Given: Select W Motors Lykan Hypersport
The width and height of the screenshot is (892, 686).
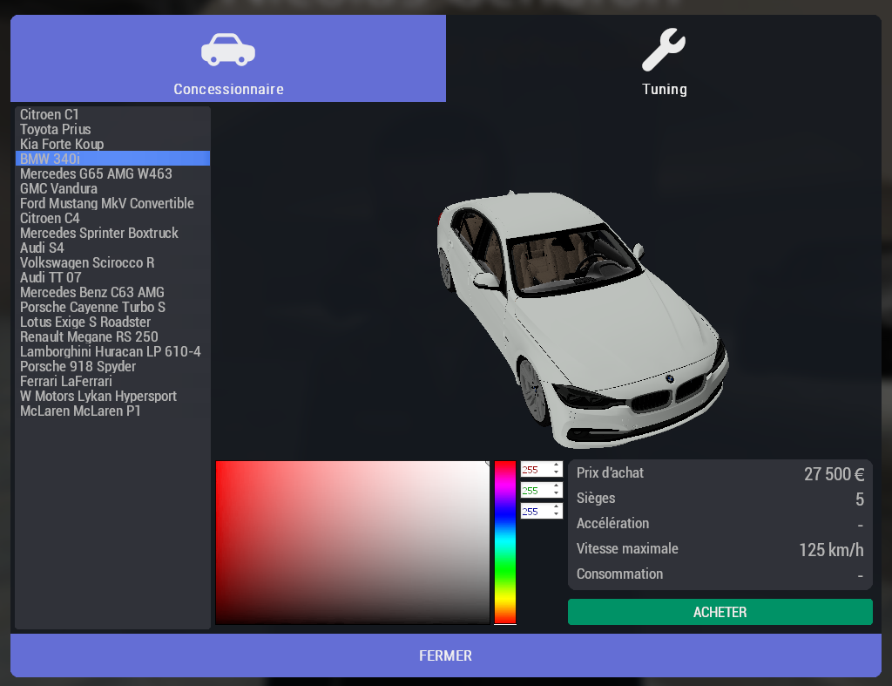Looking at the screenshot, I should (112, 396).
